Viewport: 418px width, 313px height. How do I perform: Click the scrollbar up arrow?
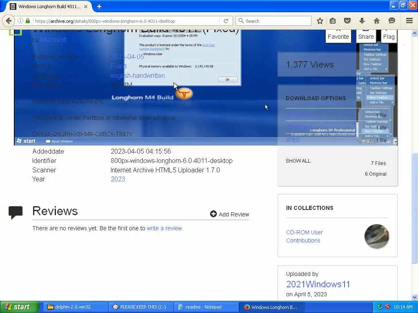point(414,33)
